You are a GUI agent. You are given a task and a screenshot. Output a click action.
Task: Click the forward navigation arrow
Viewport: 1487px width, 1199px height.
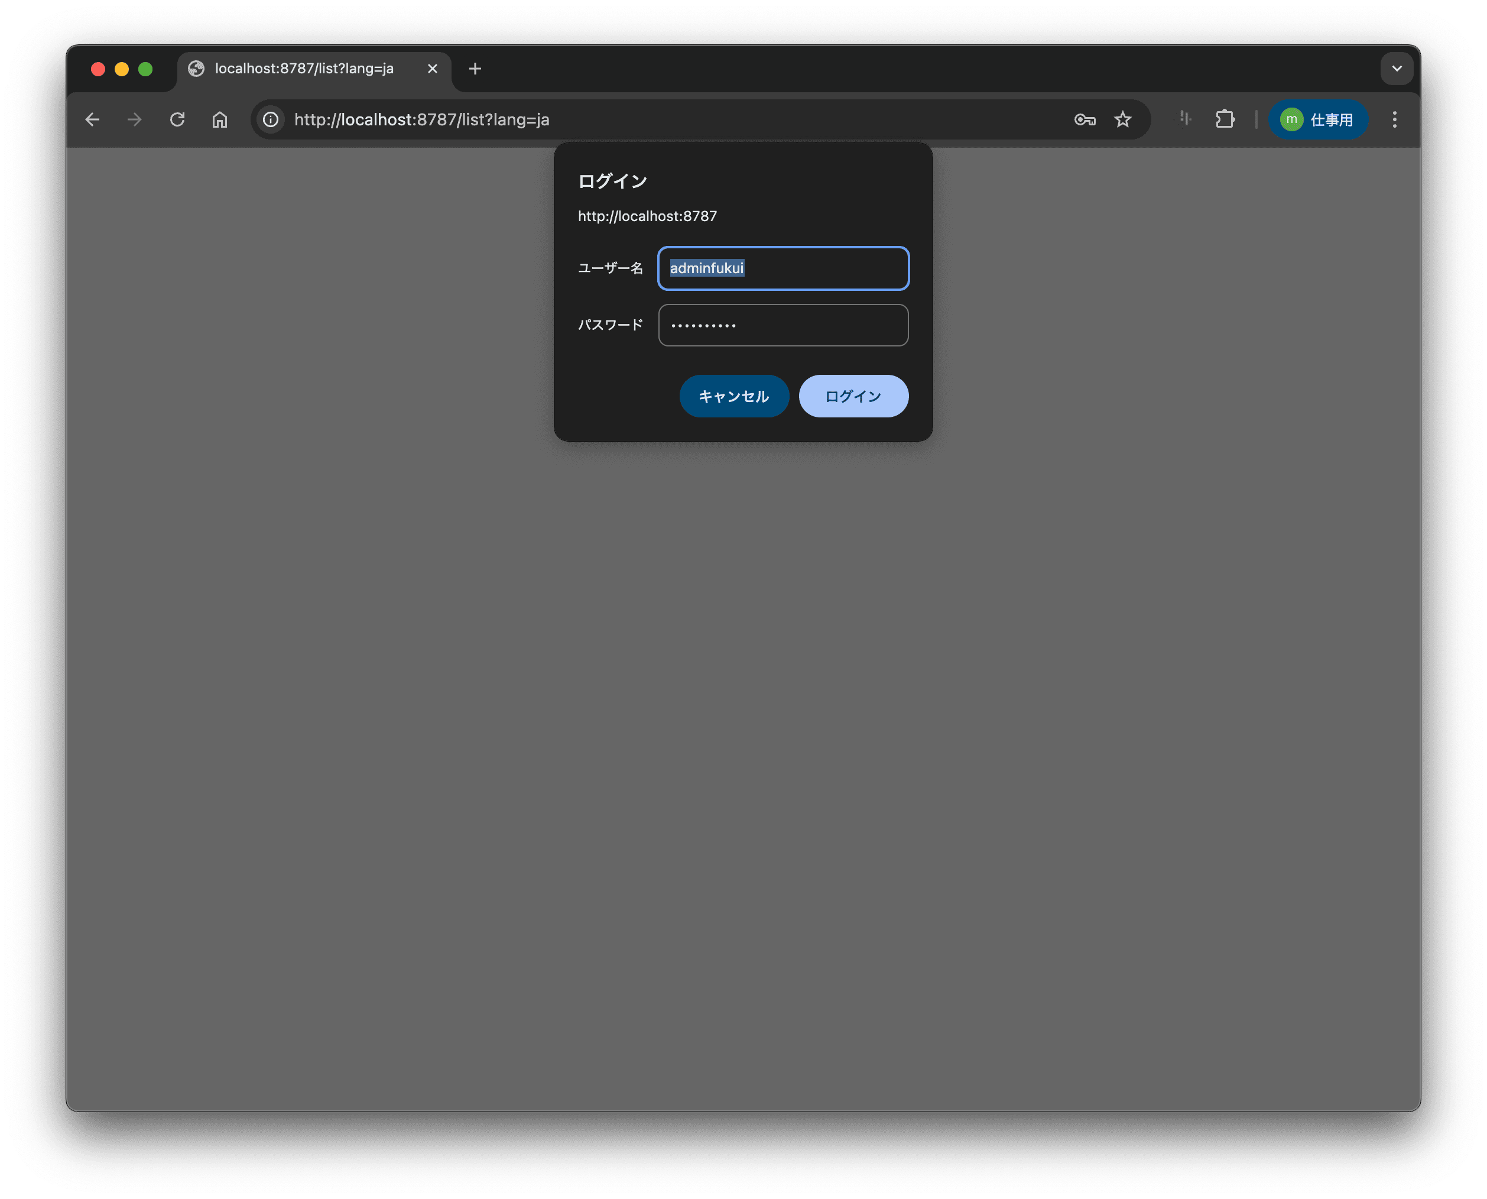tap(135, 119)
